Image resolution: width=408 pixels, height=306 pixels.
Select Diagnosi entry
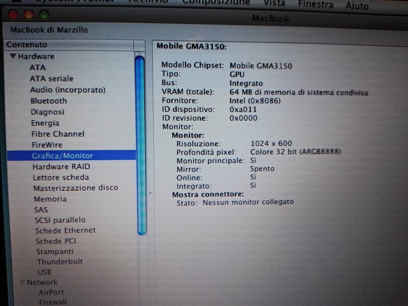click(48, 112)
